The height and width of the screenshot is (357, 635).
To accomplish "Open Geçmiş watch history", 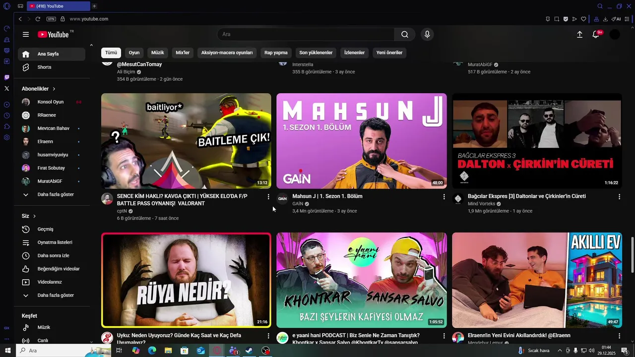I will pyautogui.click(x=52, y=229).
